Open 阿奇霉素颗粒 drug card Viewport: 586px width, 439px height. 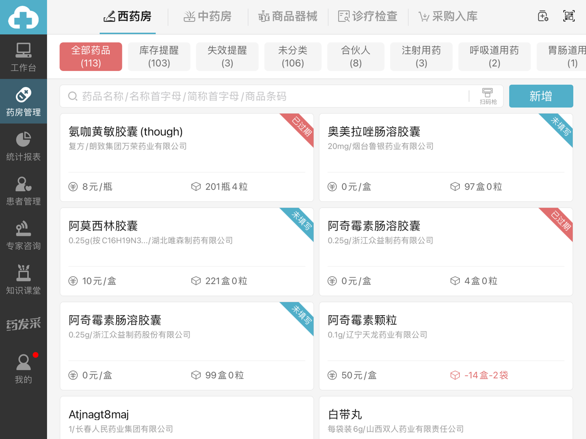[445, 346]
